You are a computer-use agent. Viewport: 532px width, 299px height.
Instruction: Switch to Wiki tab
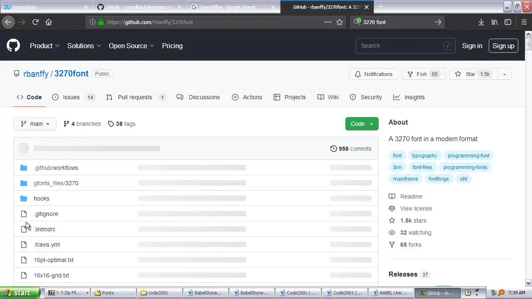pos(328,97)
